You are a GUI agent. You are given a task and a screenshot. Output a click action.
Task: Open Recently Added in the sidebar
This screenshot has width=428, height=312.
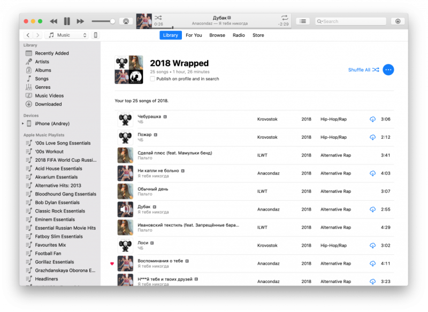click(x=51, y=53)
